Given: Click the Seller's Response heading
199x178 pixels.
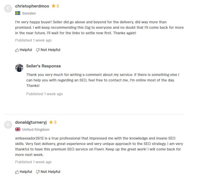Looking at the screenshot, I should tap(43, 66).
